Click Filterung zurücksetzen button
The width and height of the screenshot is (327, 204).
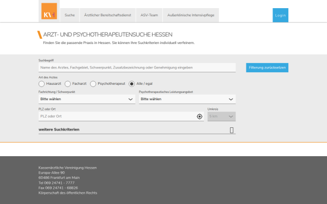coord(267,67)
